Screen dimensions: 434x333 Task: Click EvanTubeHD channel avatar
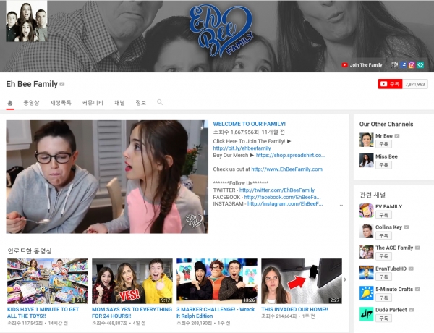(x=367, y=273)
